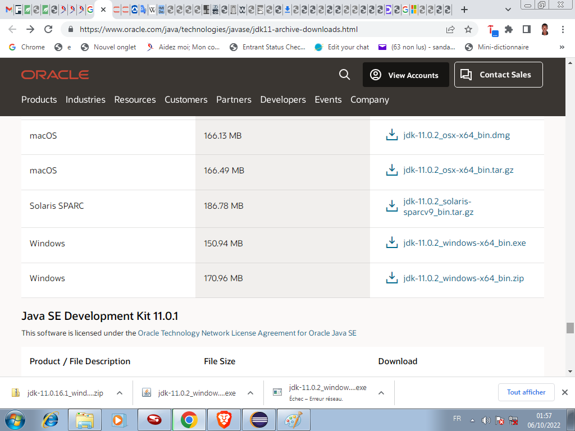This screenshot has width=575, height=431.
Task: Open the Paint taskbar icon
Action: point(293,420)
